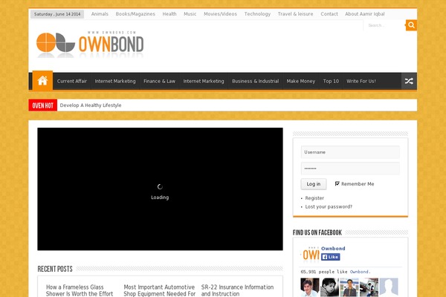Select Top 10 in navigation bar

[331, 81]
